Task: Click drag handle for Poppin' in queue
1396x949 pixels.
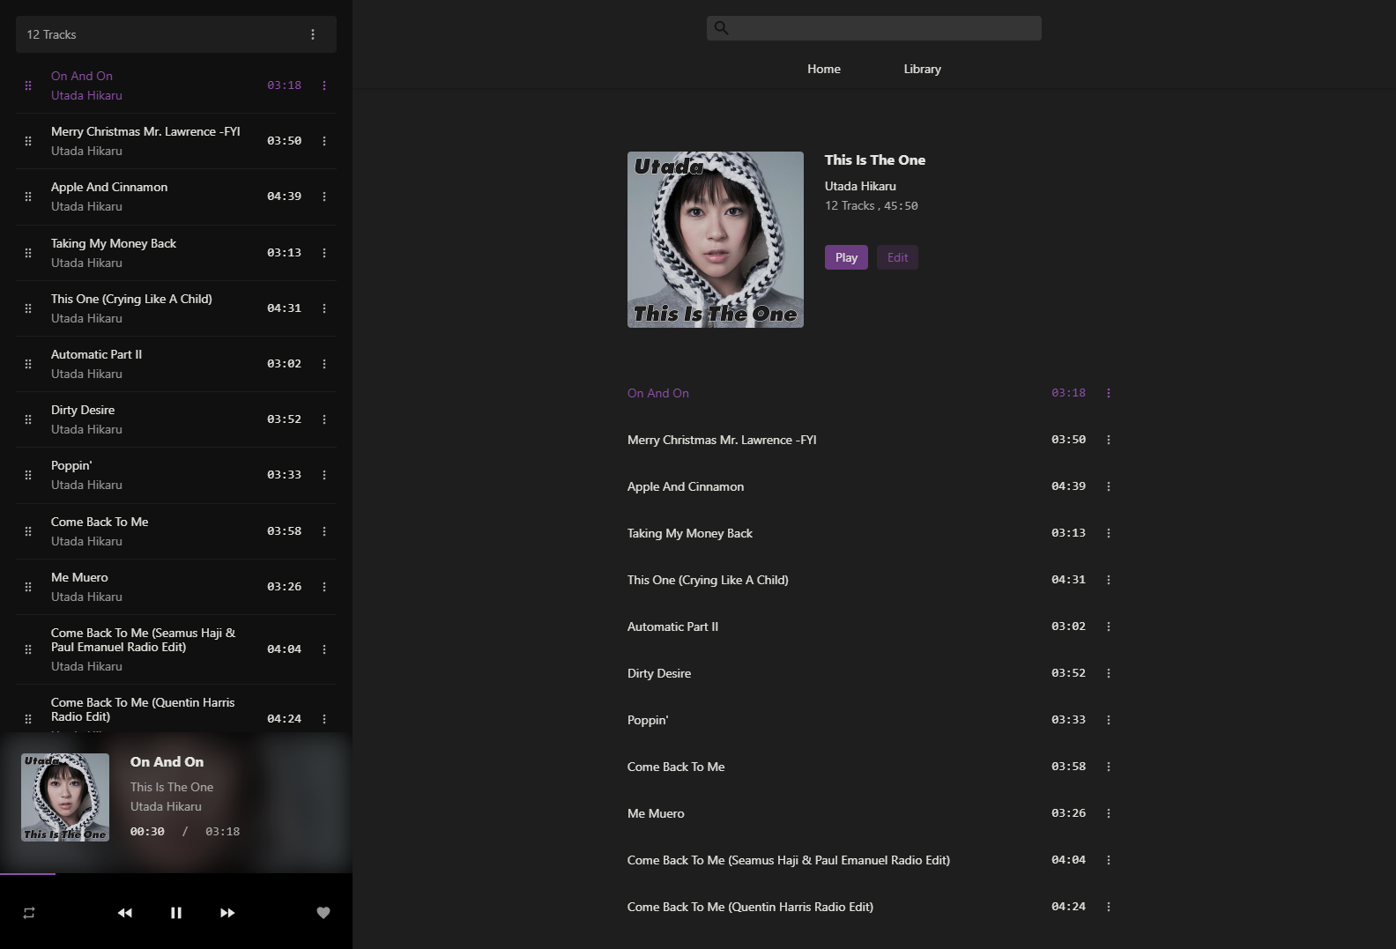Action: (28, 475)
